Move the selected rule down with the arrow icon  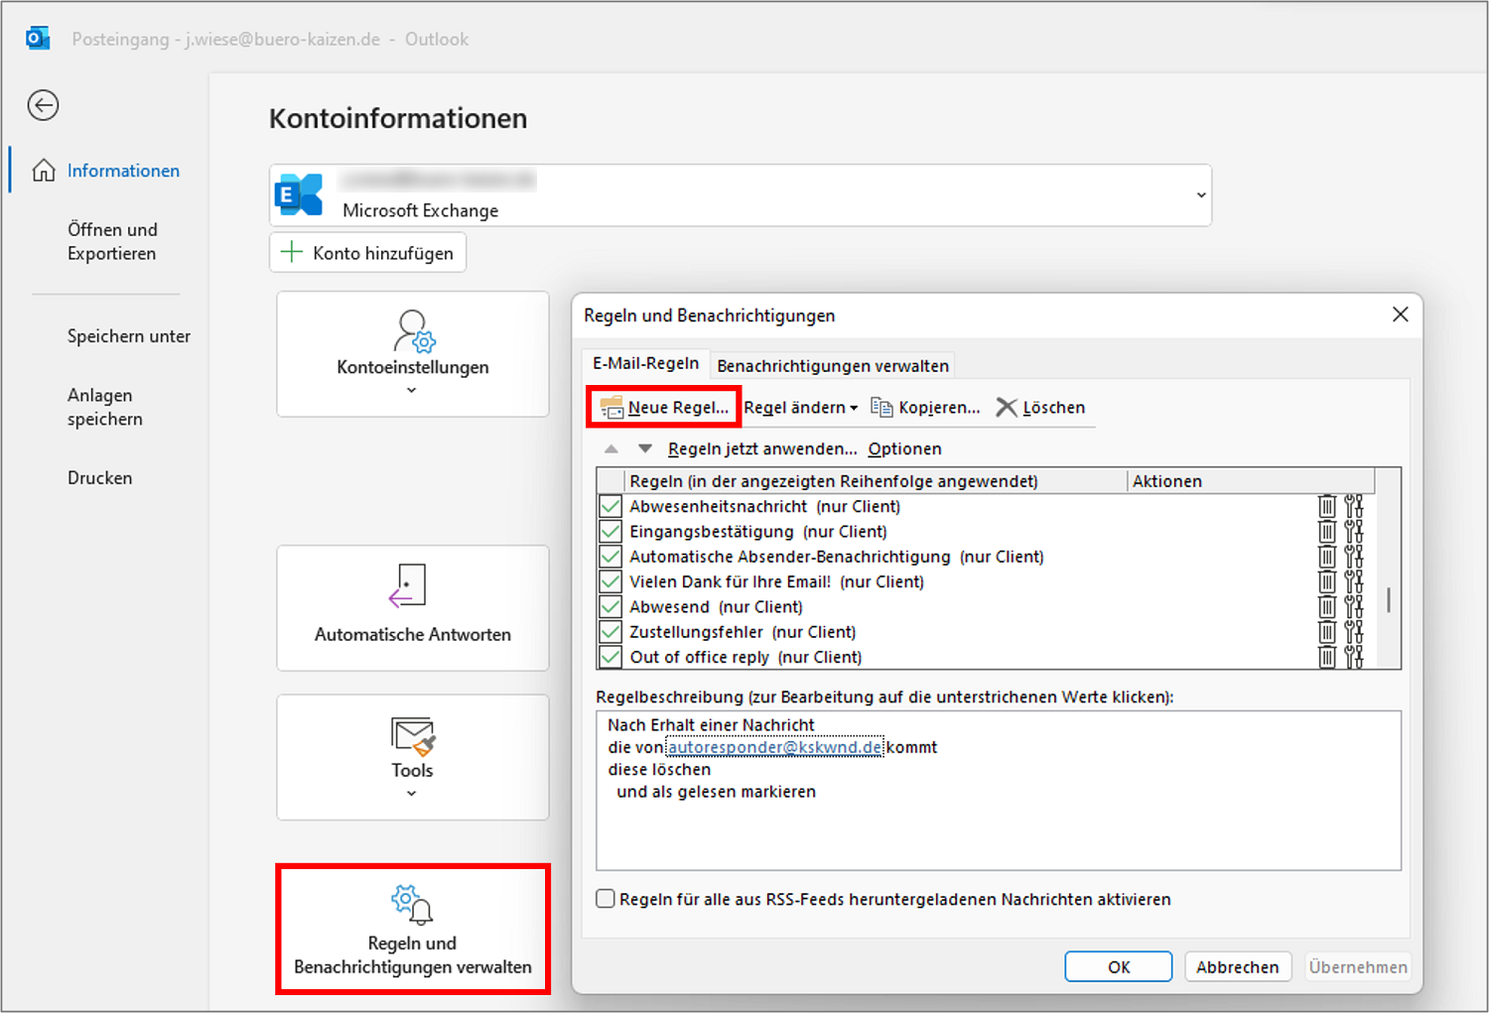(x=644, y=448)
